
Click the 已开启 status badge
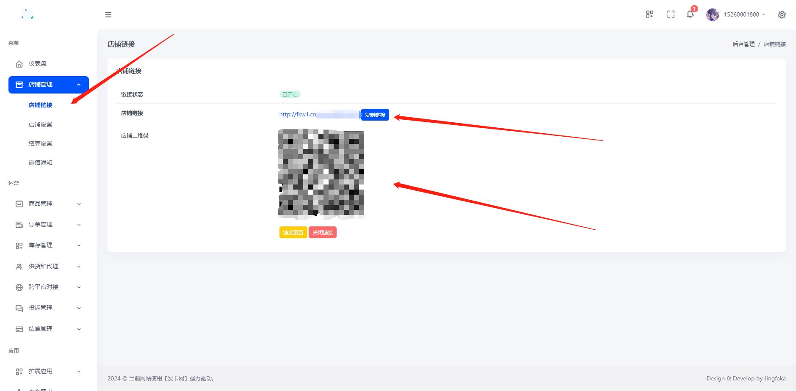click(x=290, y=94)
